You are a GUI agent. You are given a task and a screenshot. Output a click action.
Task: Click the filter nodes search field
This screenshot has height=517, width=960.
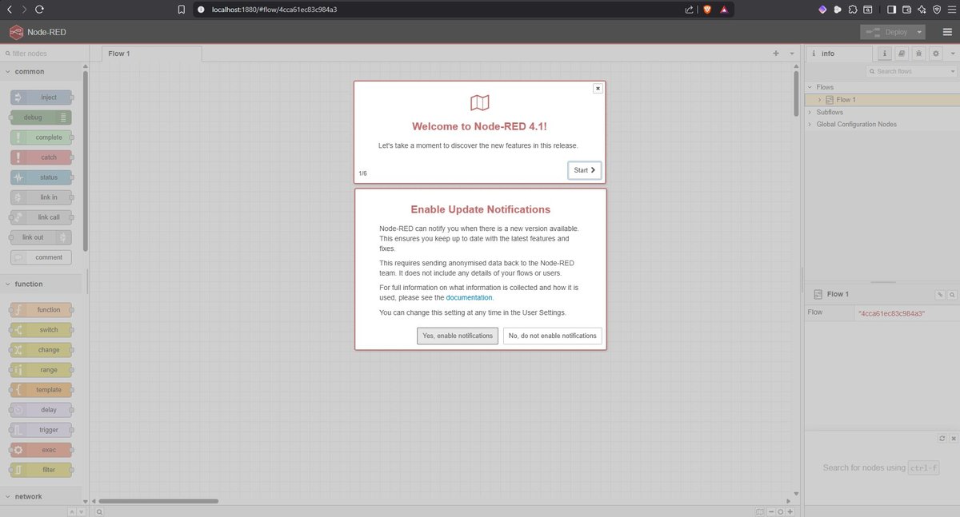click(x=43, y=54)
